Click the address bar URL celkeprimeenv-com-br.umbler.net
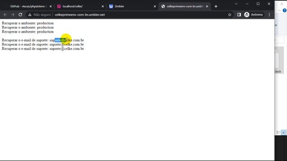 point(80,15)
